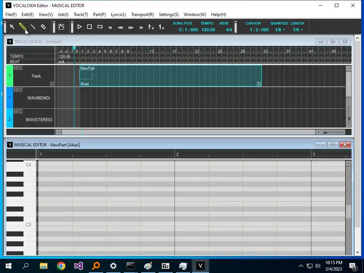364x273 pixels.
Task: Select the Pencil tool
Action: 22,27
